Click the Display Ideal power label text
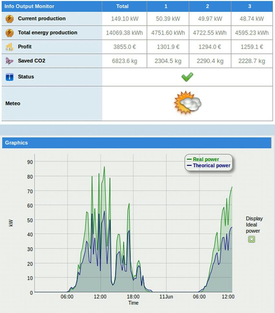 (x=254, y=225)
